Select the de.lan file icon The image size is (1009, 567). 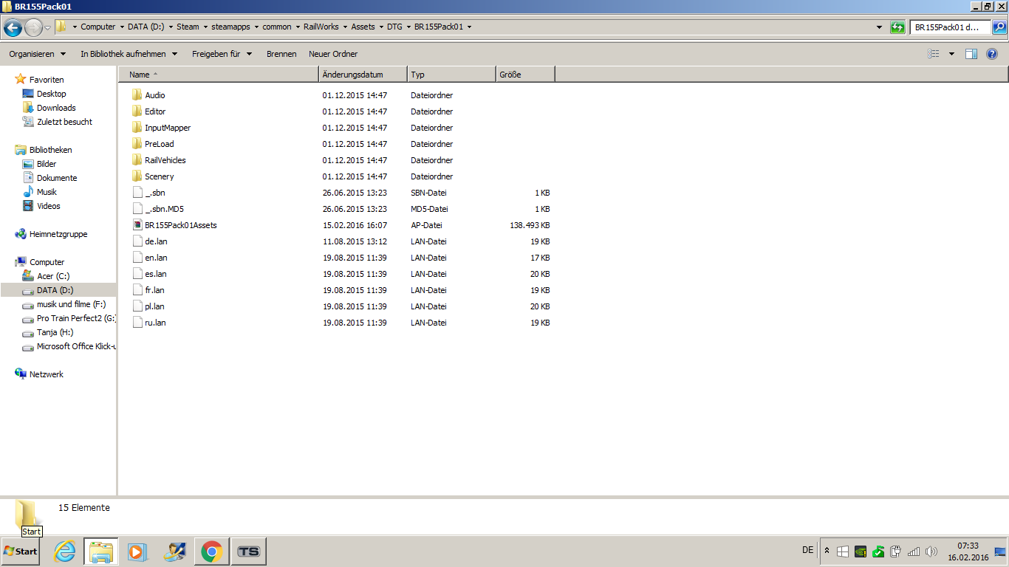pos(137,241)
